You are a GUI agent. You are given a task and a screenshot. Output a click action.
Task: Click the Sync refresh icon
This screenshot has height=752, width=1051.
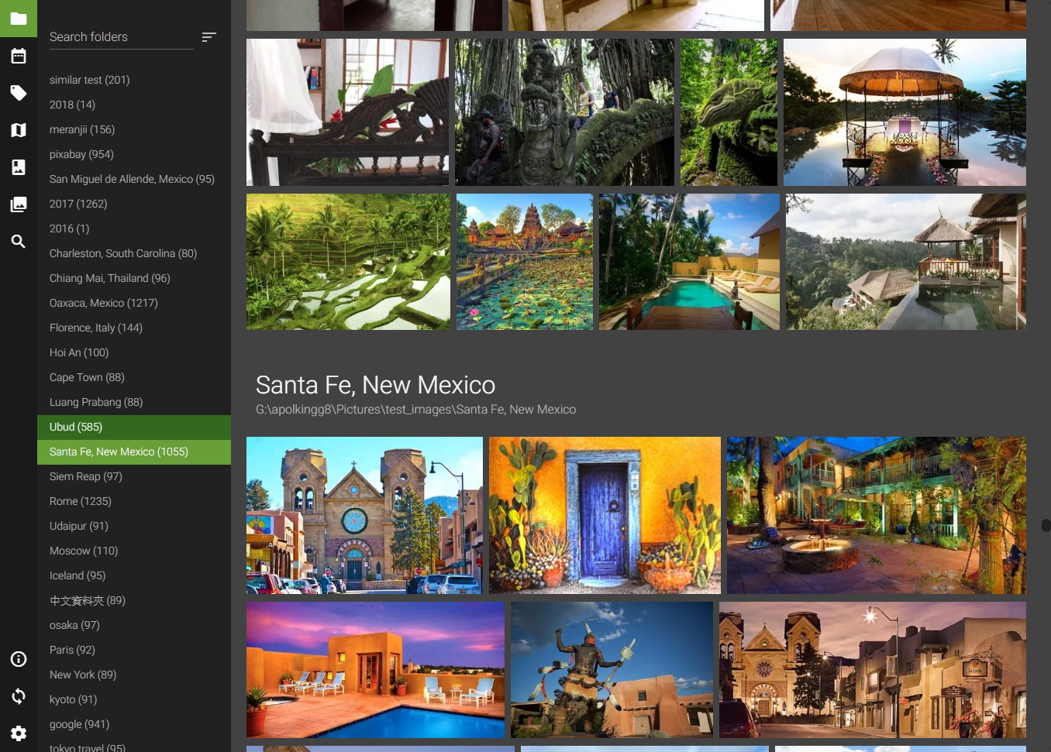[19, 696]
